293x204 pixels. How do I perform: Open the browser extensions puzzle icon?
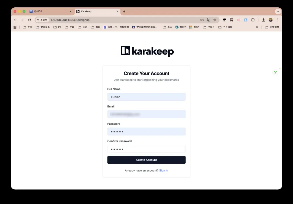(x=253, y=20)
